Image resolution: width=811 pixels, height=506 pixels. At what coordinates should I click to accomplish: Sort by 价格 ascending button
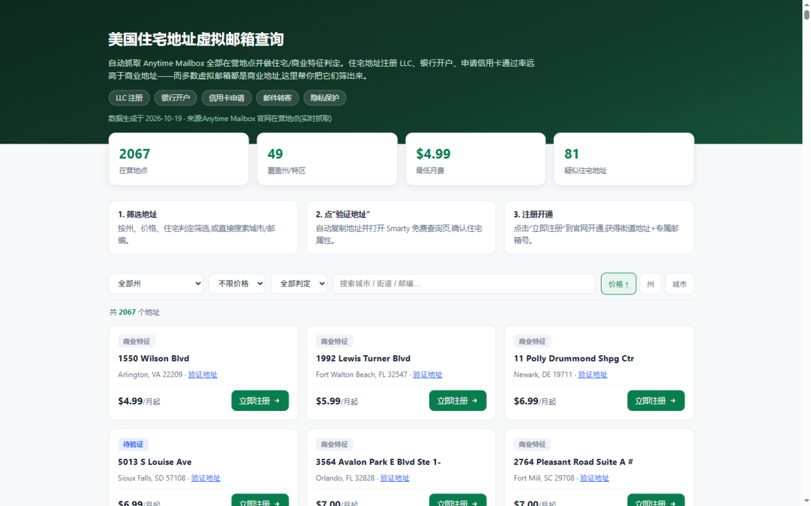[618, 284]
